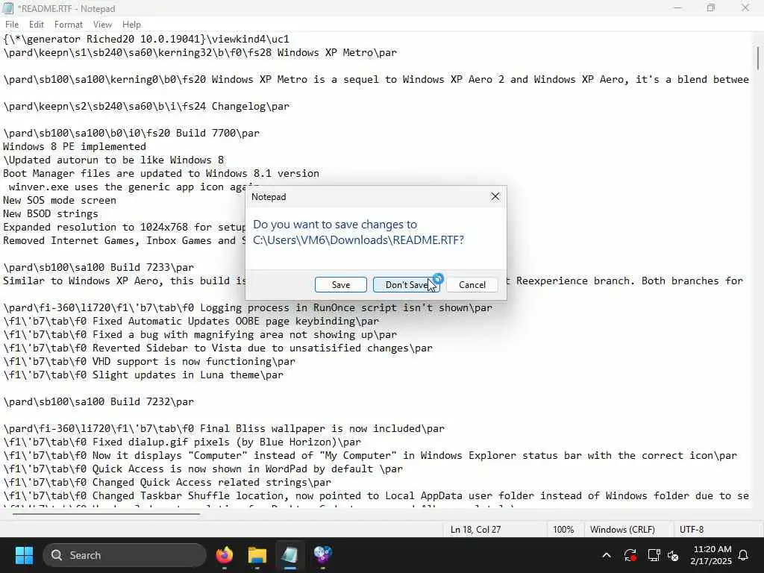Open the colorful app icon beside Notepad in taskbar
764x573 pixels.
coord(322,555)
